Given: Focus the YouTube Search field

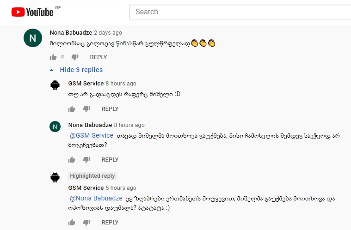Looking at the screenshot, I should click(x=240, y=12).
